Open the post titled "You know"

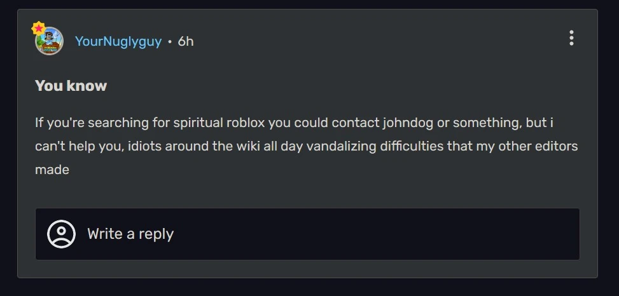click(x=71, y=86)
